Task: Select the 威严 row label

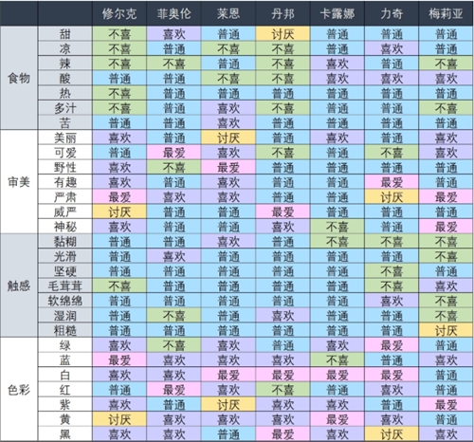Action: coord(65,212)
